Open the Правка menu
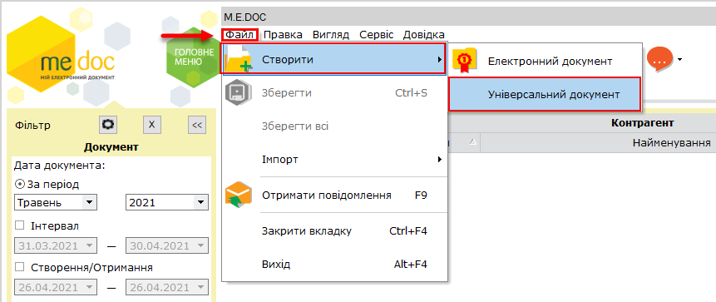Image resolution: width=716 pixels, height=302 pixels. (283, 35)
